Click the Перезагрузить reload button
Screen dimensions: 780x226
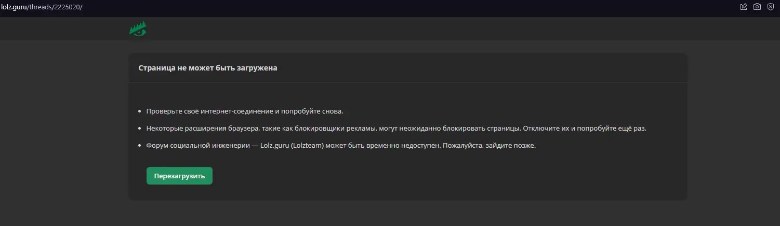pos(179,176)
